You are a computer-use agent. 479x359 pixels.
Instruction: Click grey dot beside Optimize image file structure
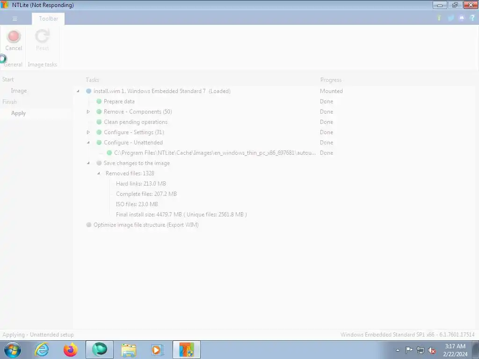[x=88, y=225]
